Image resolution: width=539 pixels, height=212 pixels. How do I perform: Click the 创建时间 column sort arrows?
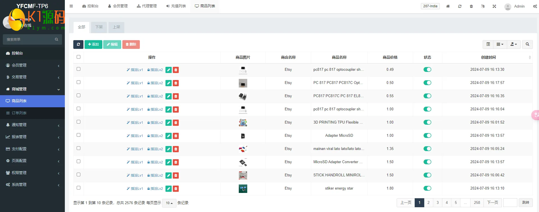click(x=529, y=57)
